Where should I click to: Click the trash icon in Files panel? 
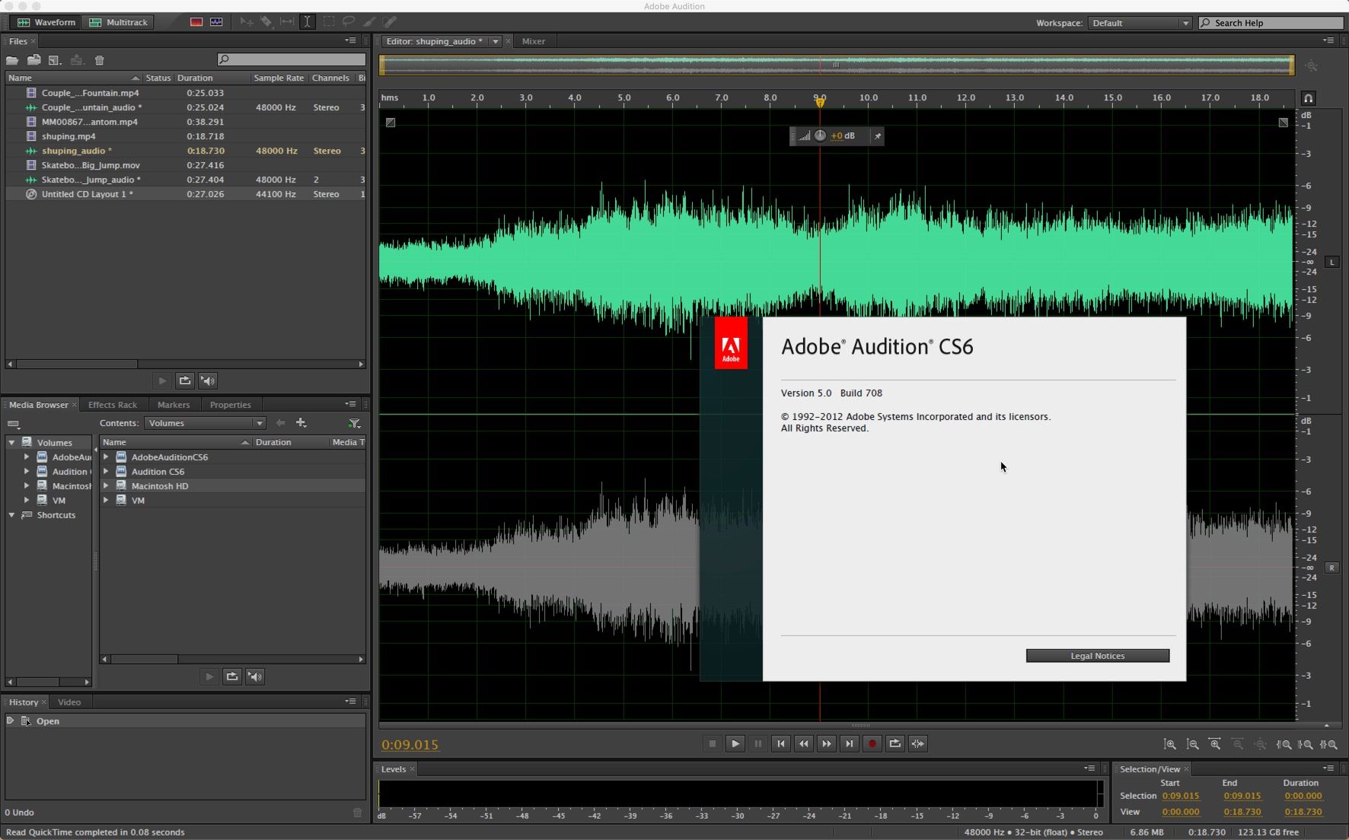coord(99,60)
